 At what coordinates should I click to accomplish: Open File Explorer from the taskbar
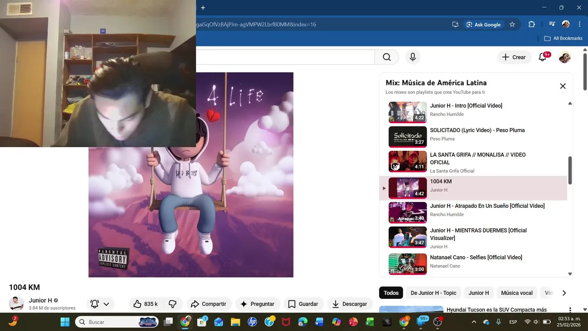point(235,322)
